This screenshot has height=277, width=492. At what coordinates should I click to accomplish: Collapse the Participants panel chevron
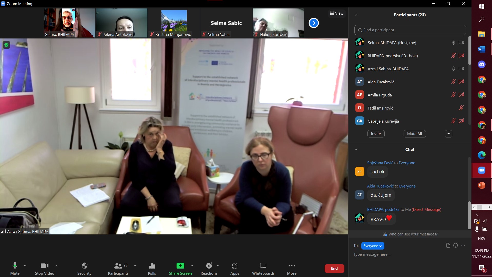coord(356,15)
